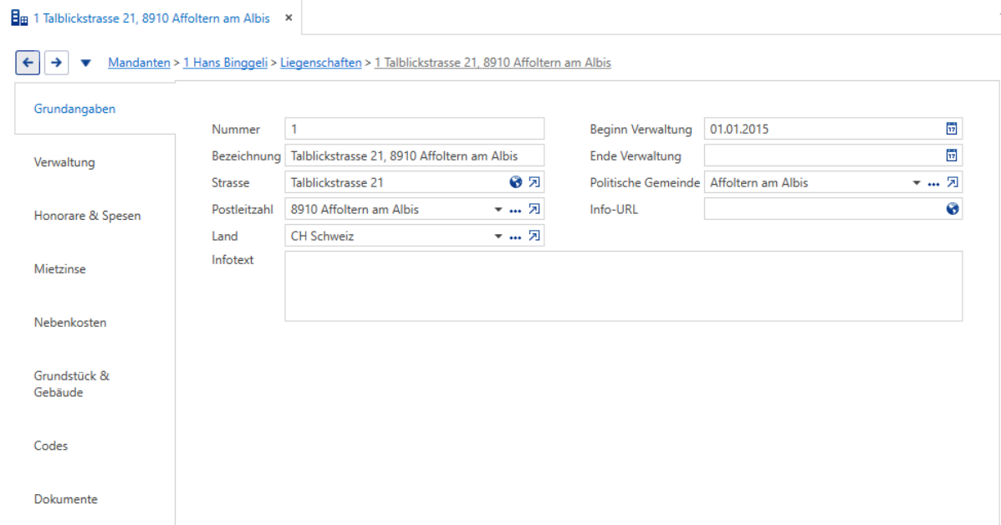Switch to the Codes tab
The height and width of the screenshot is (525, 1001).
51,446
